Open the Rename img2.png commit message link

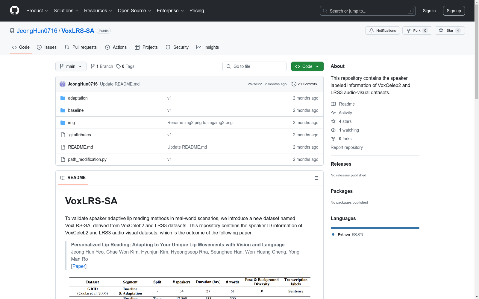click(200, 123)
